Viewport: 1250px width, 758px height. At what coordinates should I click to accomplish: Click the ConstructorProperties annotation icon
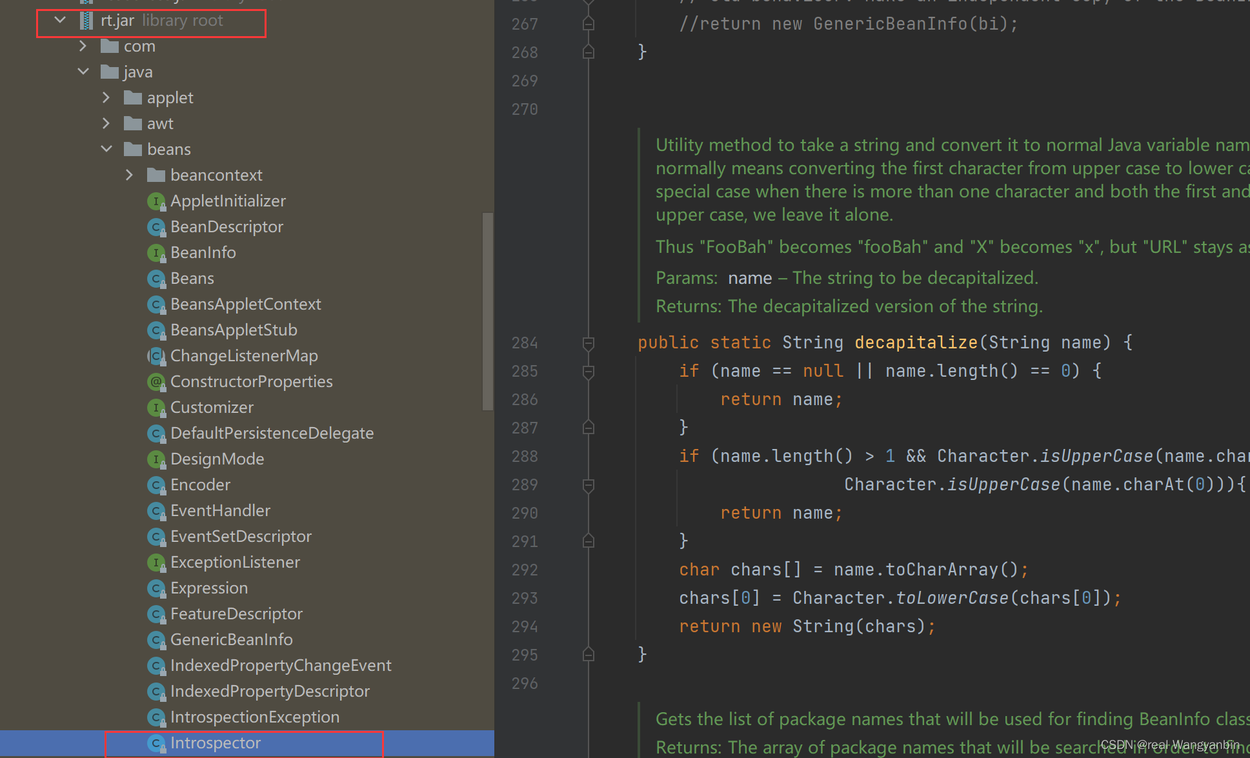coord(156,382)
